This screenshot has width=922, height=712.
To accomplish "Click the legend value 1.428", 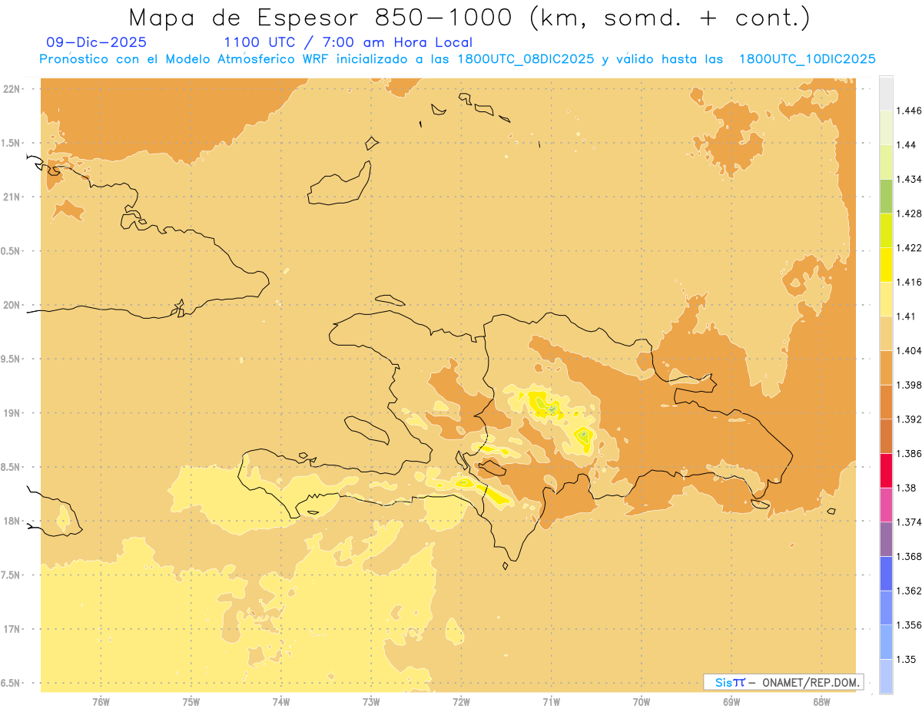I will click(908, 214).
